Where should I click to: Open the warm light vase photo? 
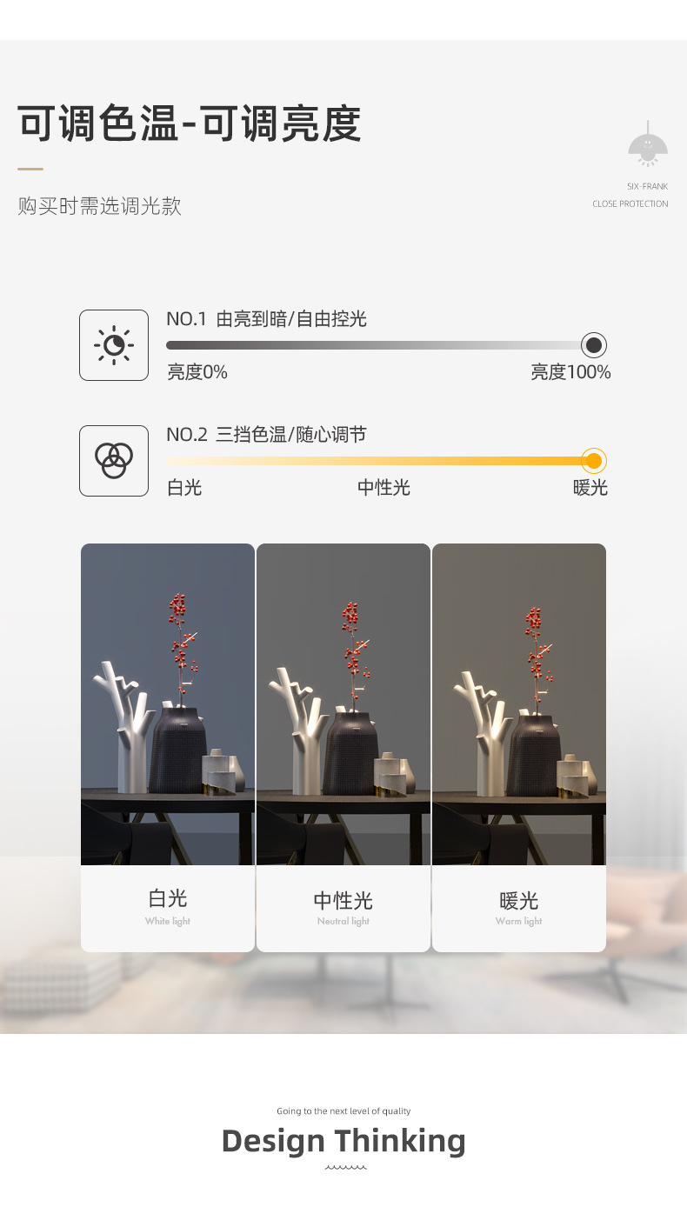519,704
